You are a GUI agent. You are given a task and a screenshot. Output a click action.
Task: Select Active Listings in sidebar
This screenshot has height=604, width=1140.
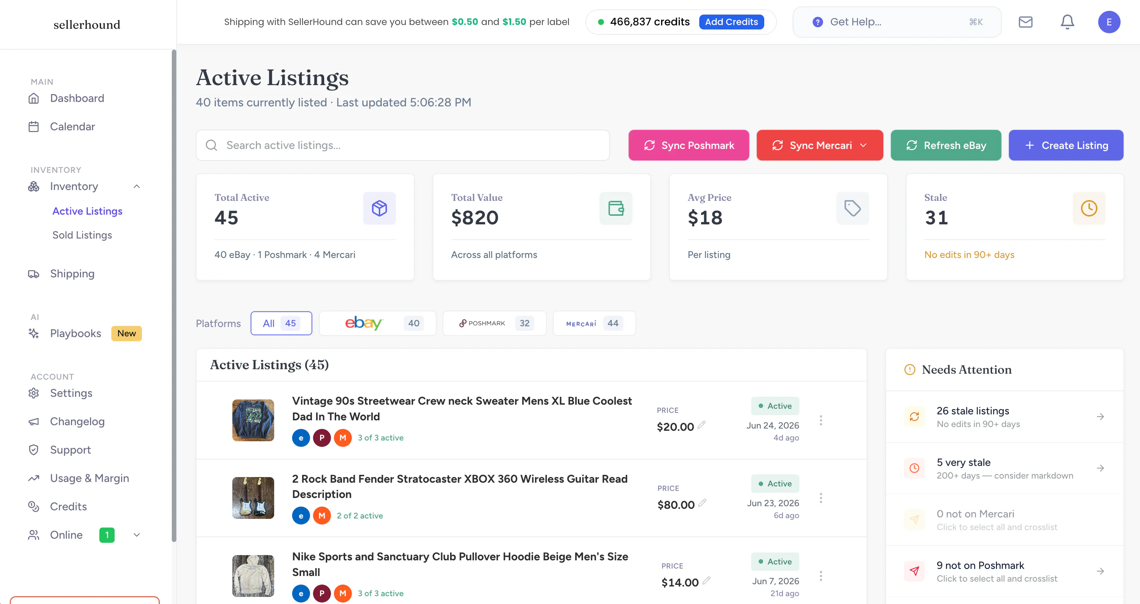tap(87, 211)
